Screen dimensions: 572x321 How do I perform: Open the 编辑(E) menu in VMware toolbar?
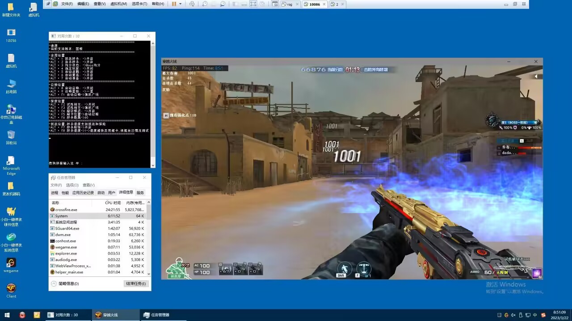tap(83, 4)
